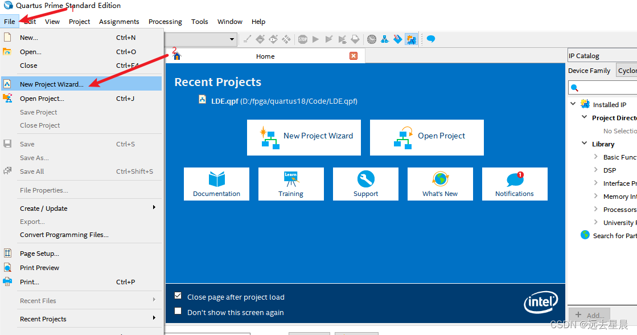Image resolution: width=637 pixels, height=335 pixels.
Task: Open the What's New tile
Action: coord(440,184)
